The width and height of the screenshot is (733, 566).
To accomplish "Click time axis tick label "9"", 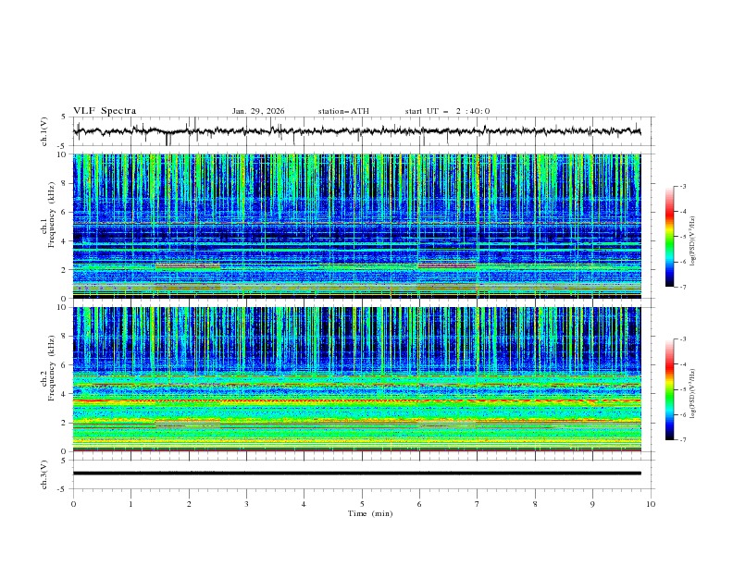I will tap(592, 504).
